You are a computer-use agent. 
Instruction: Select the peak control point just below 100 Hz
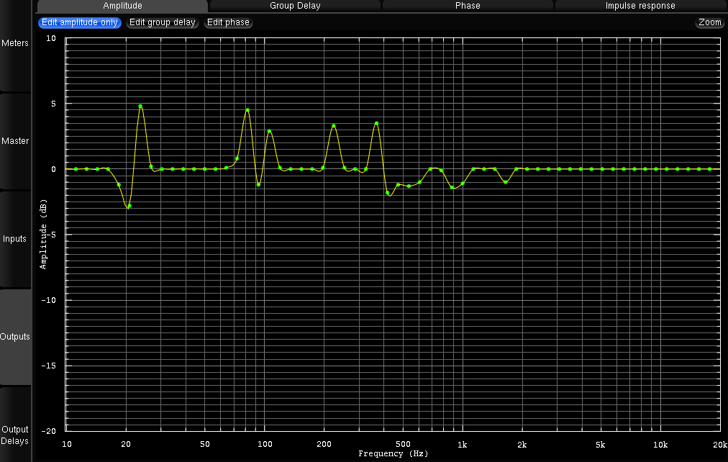tap(247, 110)
